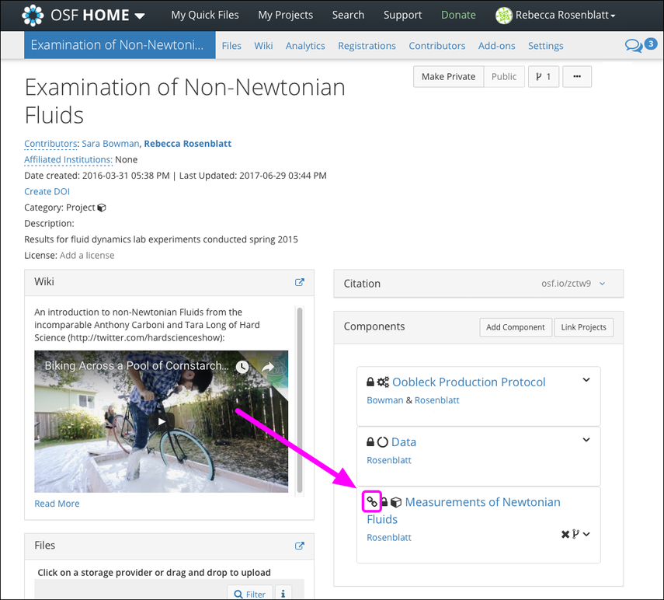664x600 pixels.
Task: Open the Data component link
Action: pos(404,442)
